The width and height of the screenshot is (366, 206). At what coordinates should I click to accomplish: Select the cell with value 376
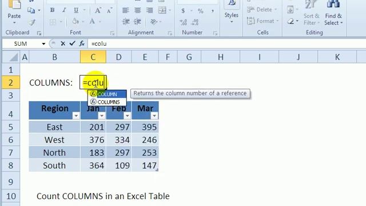pos(93,140)
